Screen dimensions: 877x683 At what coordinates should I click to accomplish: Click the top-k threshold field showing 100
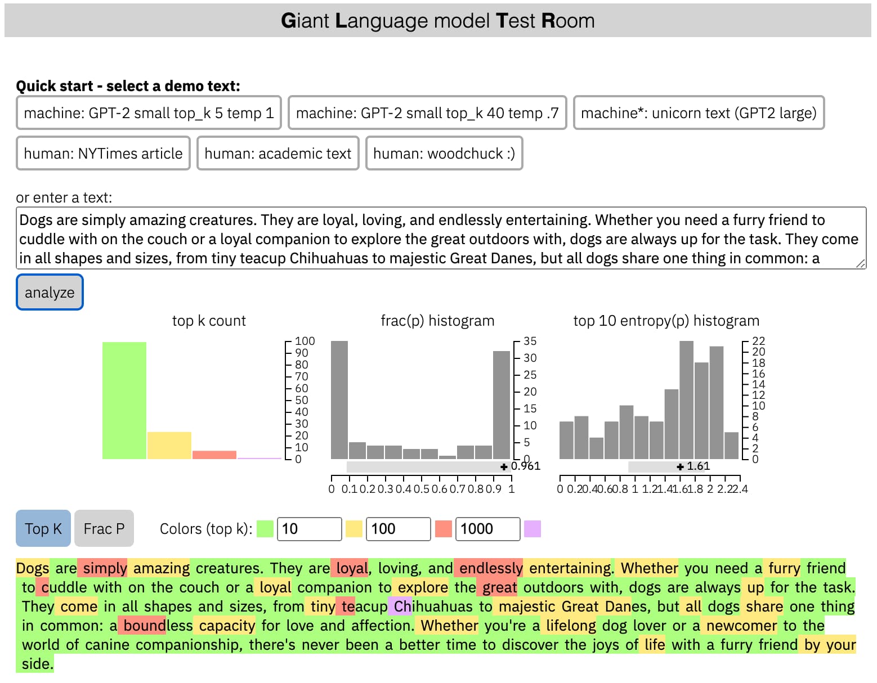(x=397, y=529)
